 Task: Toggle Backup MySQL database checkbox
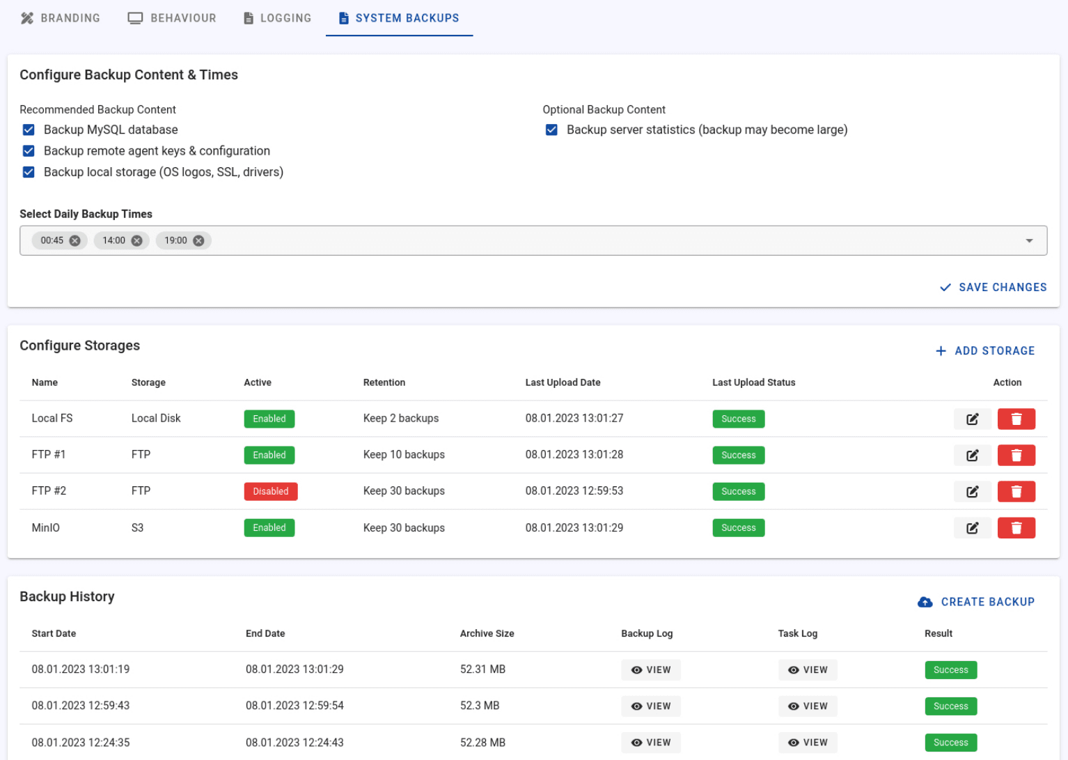(29, 130)
